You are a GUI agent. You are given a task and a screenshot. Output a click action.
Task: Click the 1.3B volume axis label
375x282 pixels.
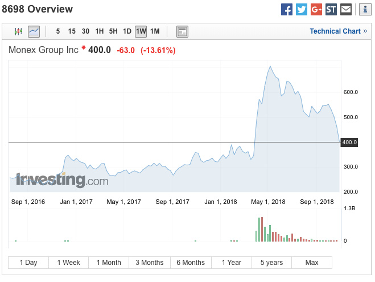click(x=349, y=209)
